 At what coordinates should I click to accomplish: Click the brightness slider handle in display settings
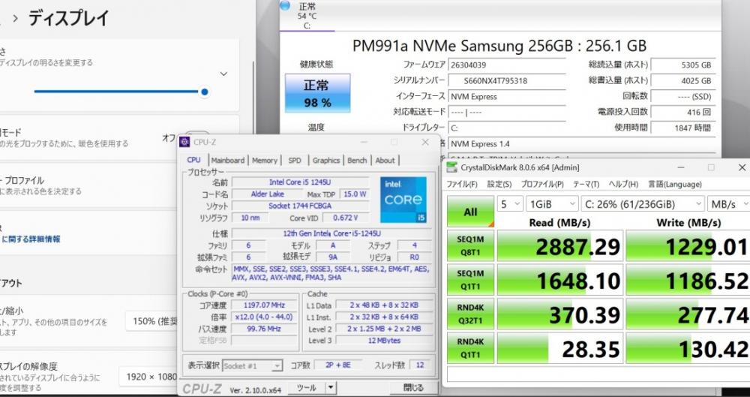(x=204, y=92)
